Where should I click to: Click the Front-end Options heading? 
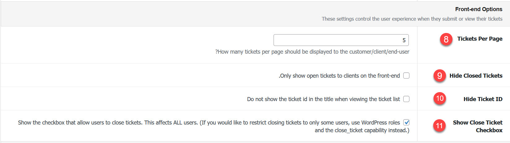478,9
